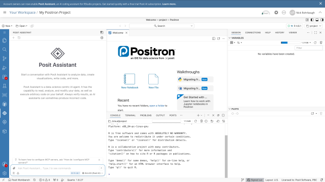Viewport: 325px width, 182px height.
Task: Collapse the Variables section
Action: 230,38
